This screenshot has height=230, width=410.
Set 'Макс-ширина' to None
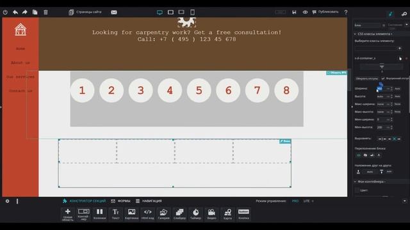tap(397, 104)
